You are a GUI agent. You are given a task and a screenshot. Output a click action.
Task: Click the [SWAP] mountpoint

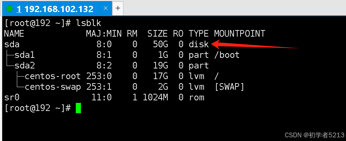coord(229,87)
